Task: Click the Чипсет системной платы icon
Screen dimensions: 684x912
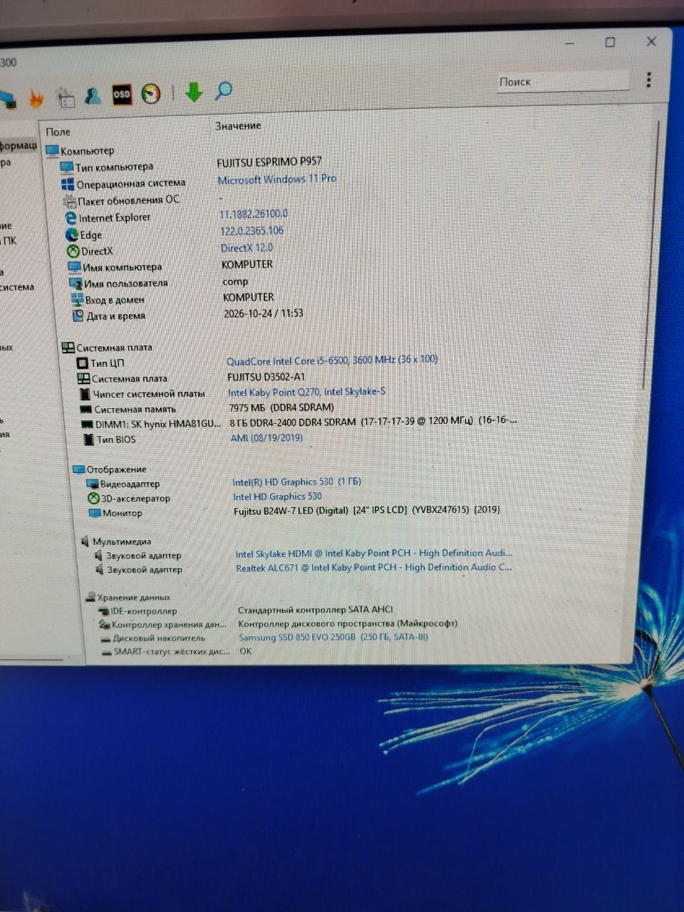Action: [x=85, y=394]
